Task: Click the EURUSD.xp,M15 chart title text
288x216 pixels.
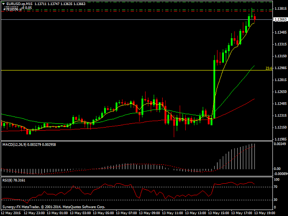Action: coord(20,4)
